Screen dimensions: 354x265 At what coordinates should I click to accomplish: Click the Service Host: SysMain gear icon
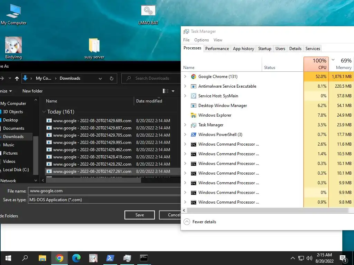click(x=194, y=96)
